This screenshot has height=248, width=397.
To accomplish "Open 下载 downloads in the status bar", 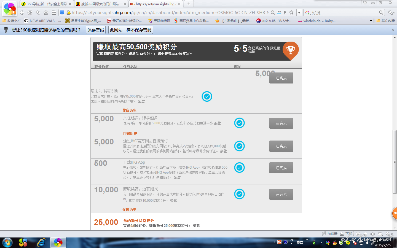I will (346, 234).
